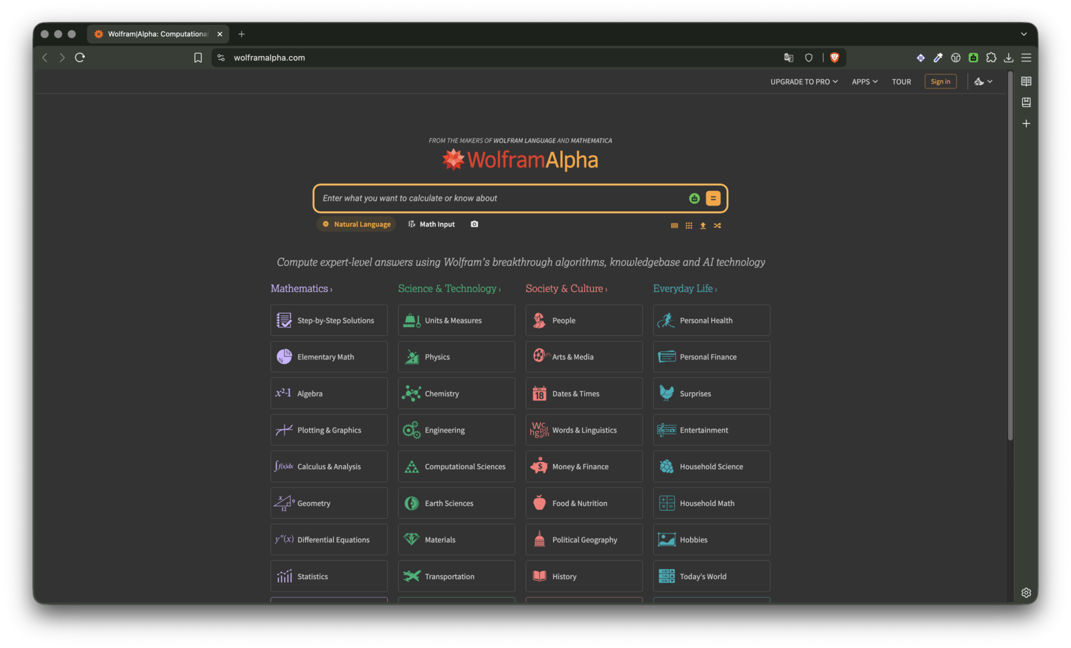Open the browser hamburger menu

click(1026, 58)
